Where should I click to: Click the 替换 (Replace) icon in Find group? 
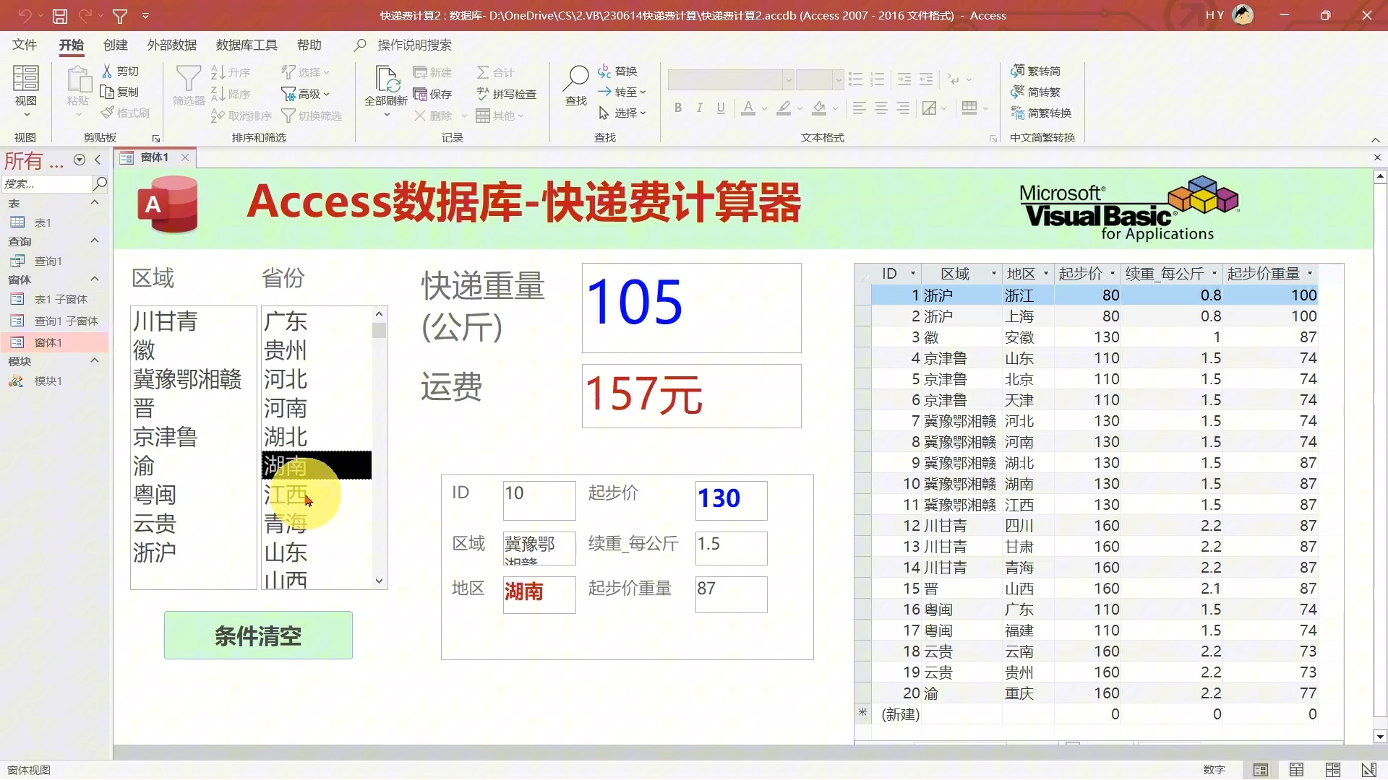(x=619, y=71)
